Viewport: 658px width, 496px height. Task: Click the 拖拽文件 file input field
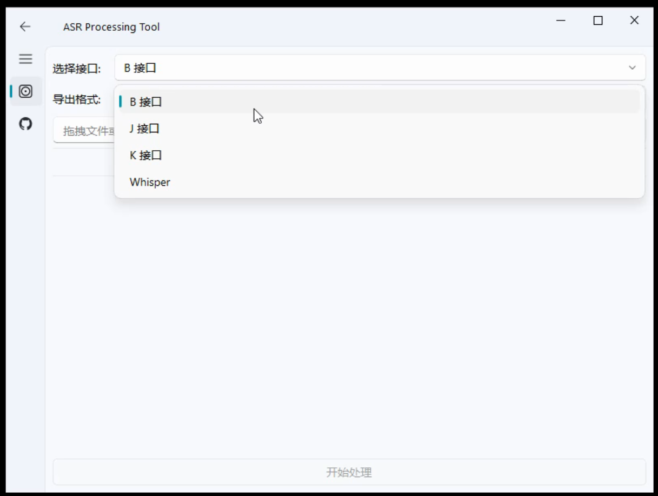coord(84,131)
